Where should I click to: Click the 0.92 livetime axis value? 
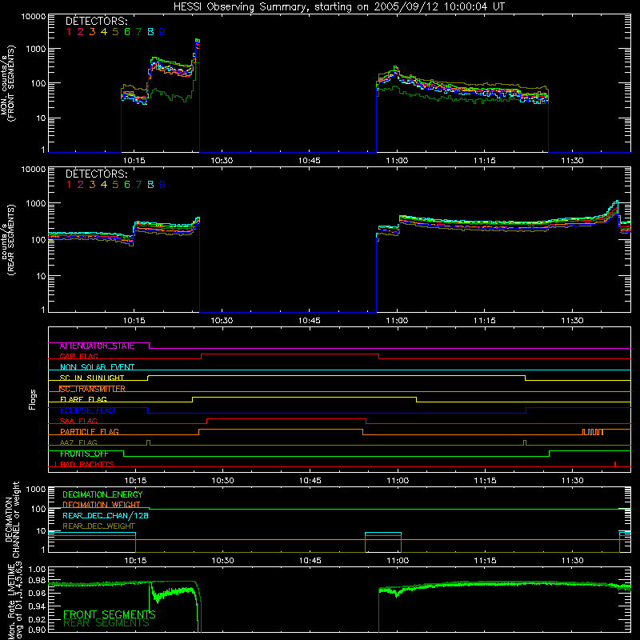[37, 618]
